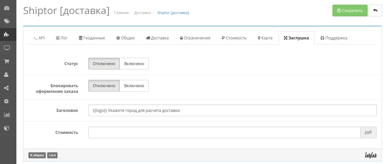Open the System gear icon in sidebar
384x164 pixels.
pyautogui.click(x=7, y=101)
